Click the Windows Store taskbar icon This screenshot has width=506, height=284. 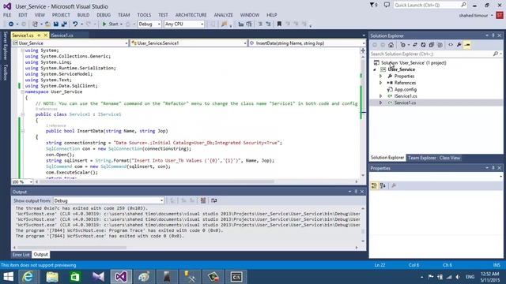coord(75,277)
